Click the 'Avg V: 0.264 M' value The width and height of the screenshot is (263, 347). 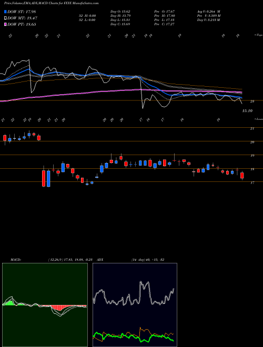208,12
